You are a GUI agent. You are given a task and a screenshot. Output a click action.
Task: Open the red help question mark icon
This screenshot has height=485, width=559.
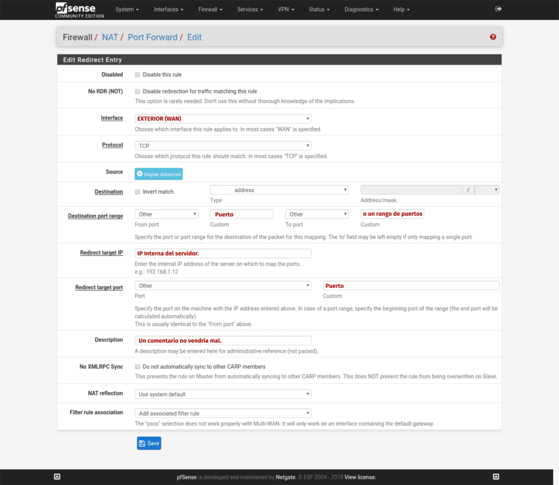tap(493, 37)
